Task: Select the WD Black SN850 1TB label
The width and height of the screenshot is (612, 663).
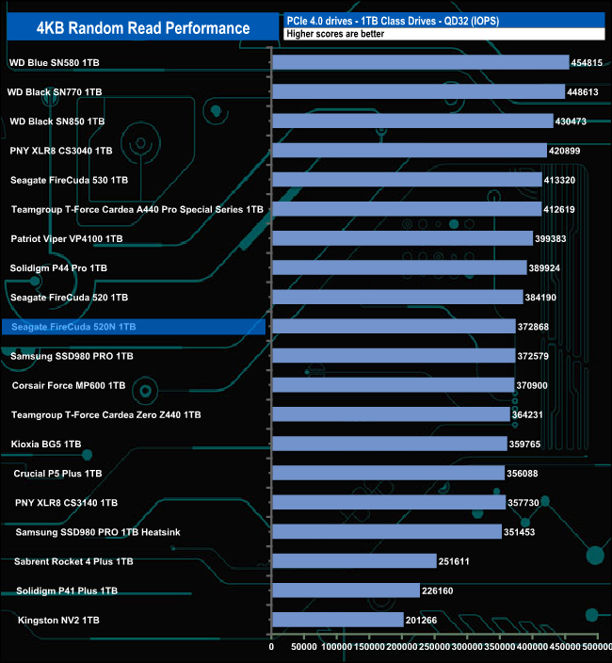Action: pyautogui.click(x=57, y=121)
